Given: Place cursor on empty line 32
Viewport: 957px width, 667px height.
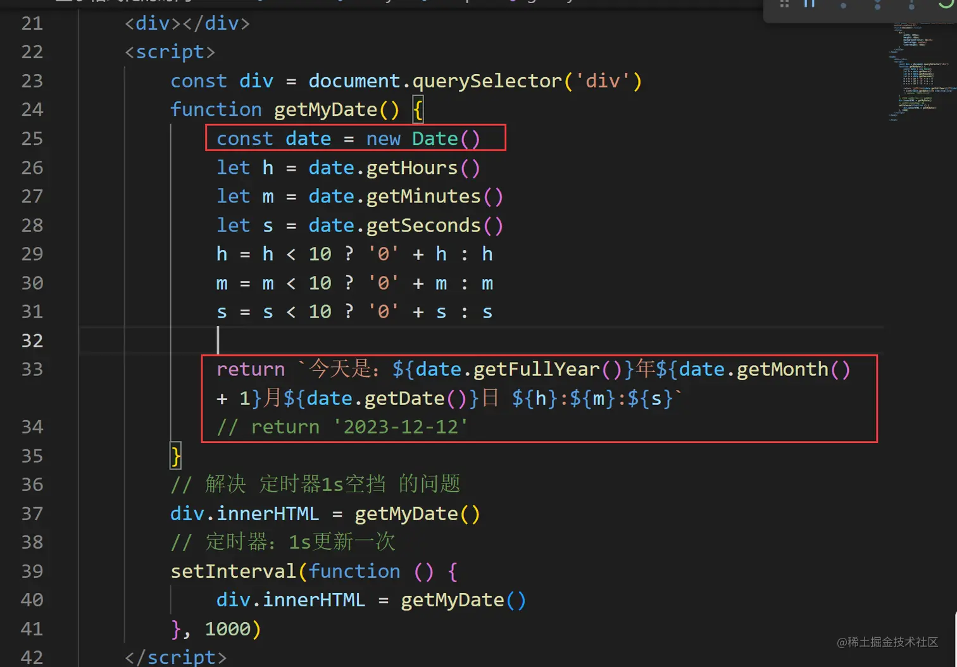Looking at the screenshot, I should click(x=481, y=340).
